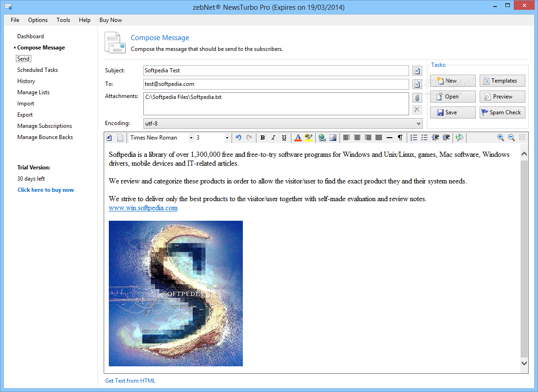Viewport: 538px width, 392px height.
Task: Zoom in the editor view
Action: [x=501, y=138]
